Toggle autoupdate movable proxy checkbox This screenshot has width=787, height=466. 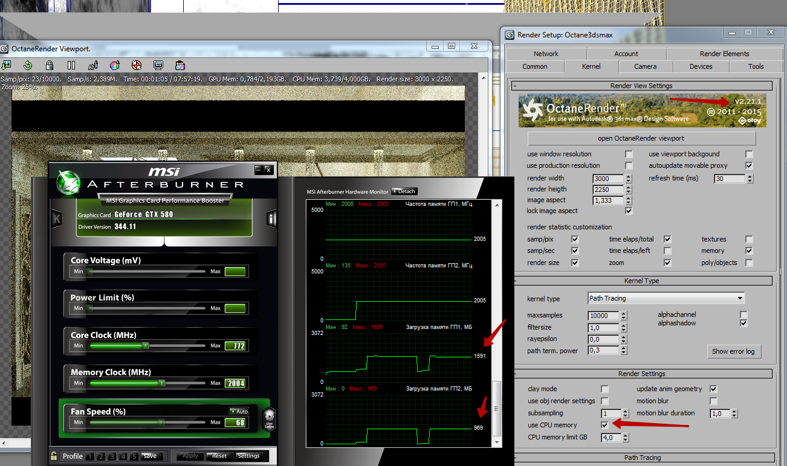(x=750, y=166)
